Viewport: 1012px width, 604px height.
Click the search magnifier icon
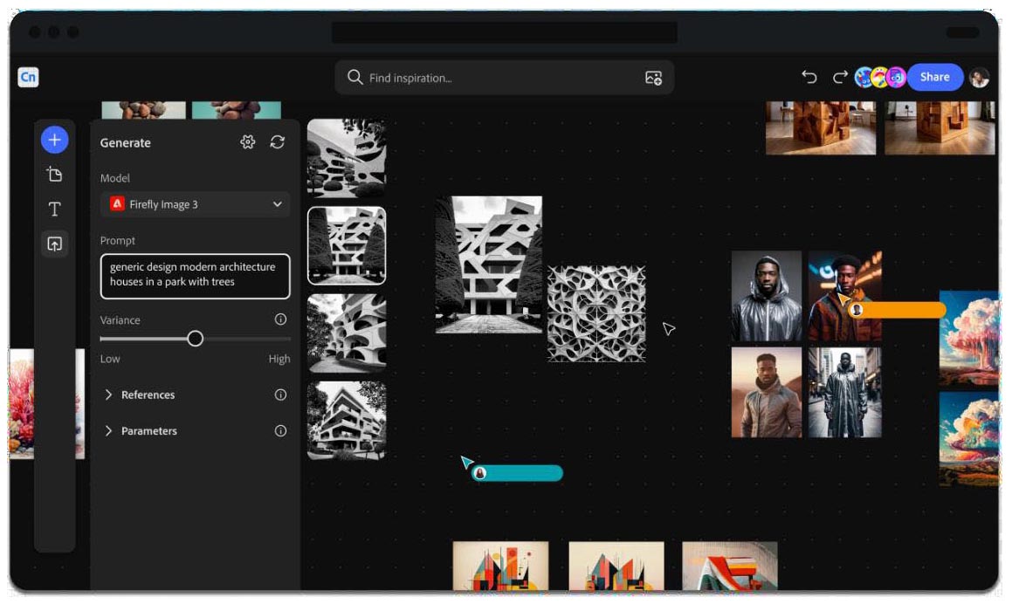tap(355, 78)
